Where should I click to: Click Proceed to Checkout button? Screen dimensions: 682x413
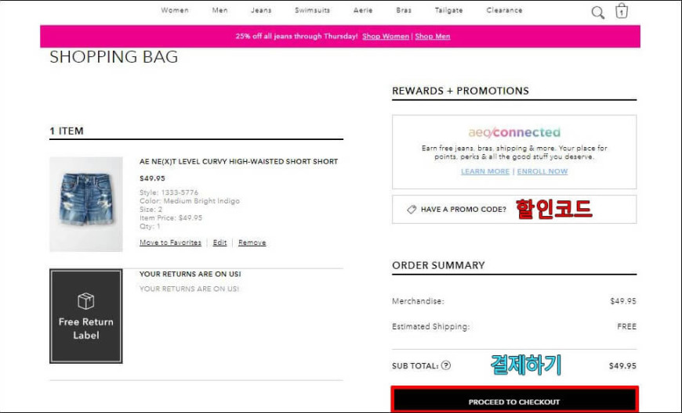pos(514,400)
